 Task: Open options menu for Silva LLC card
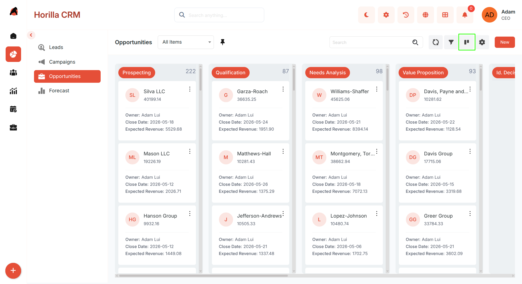[190, 89]
